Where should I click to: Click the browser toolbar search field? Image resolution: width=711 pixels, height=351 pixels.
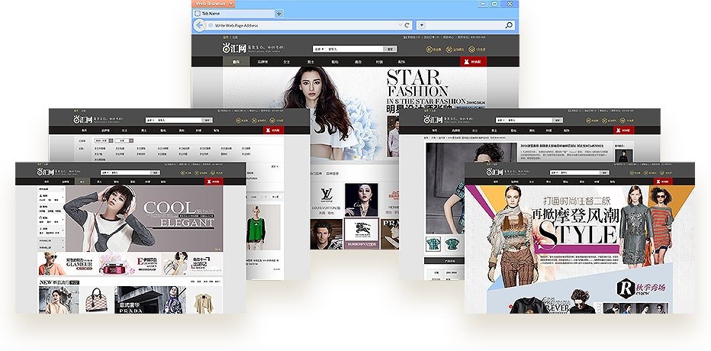point(465,25)
